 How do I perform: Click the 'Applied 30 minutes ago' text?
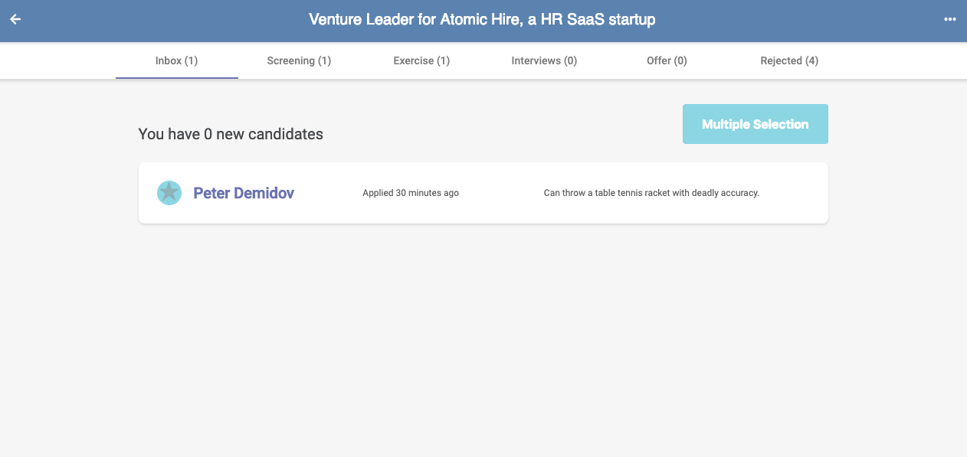411,193
